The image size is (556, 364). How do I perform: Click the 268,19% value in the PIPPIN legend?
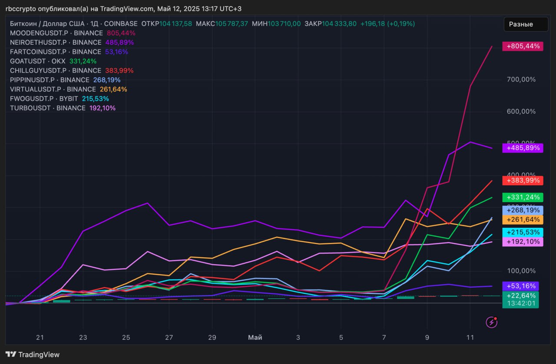(107, 80)
